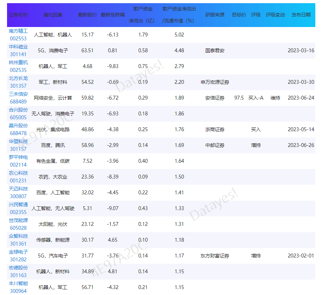Click the 农药，大农业 catalyst cell
The image size is (322, 295).
53,177
